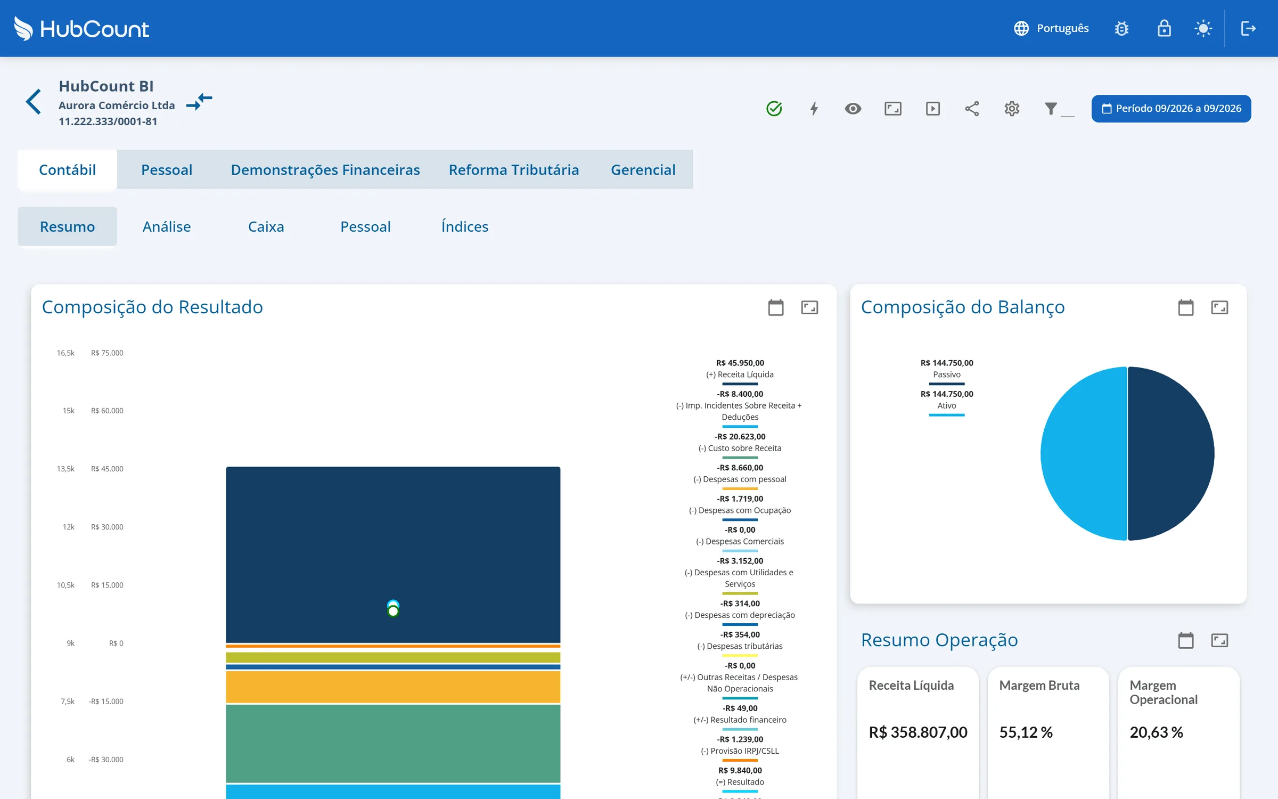Toggle (-) Despesas com pessoal legend item
Screen dimensions: 1278x799
[x=740, y=477]
